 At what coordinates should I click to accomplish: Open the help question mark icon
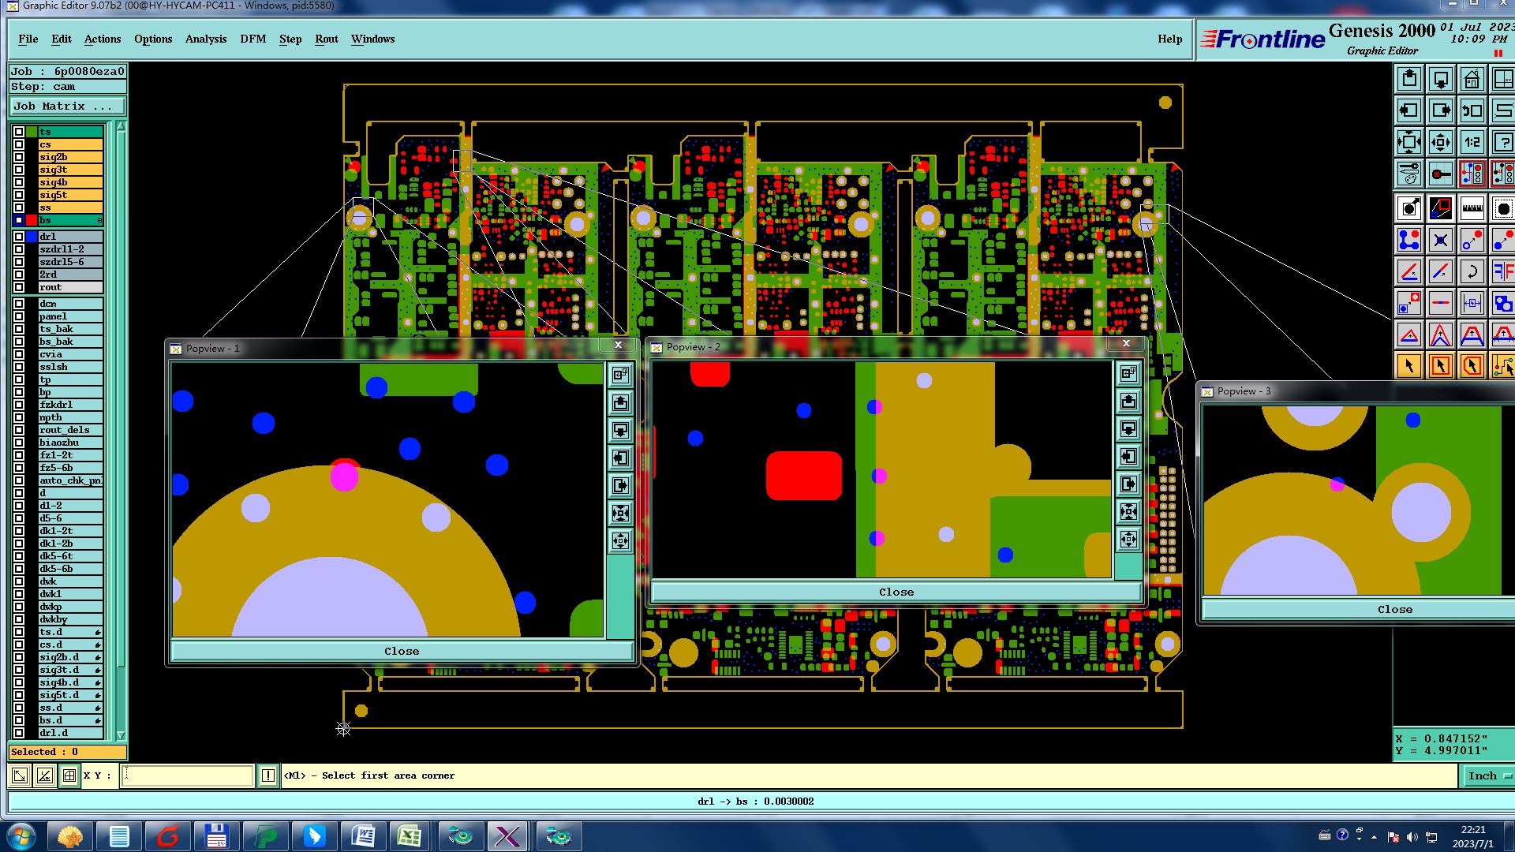1502,143
